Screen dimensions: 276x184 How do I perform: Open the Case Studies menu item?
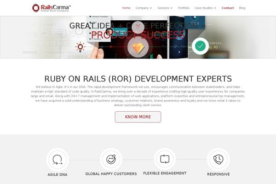coord(203,8)
